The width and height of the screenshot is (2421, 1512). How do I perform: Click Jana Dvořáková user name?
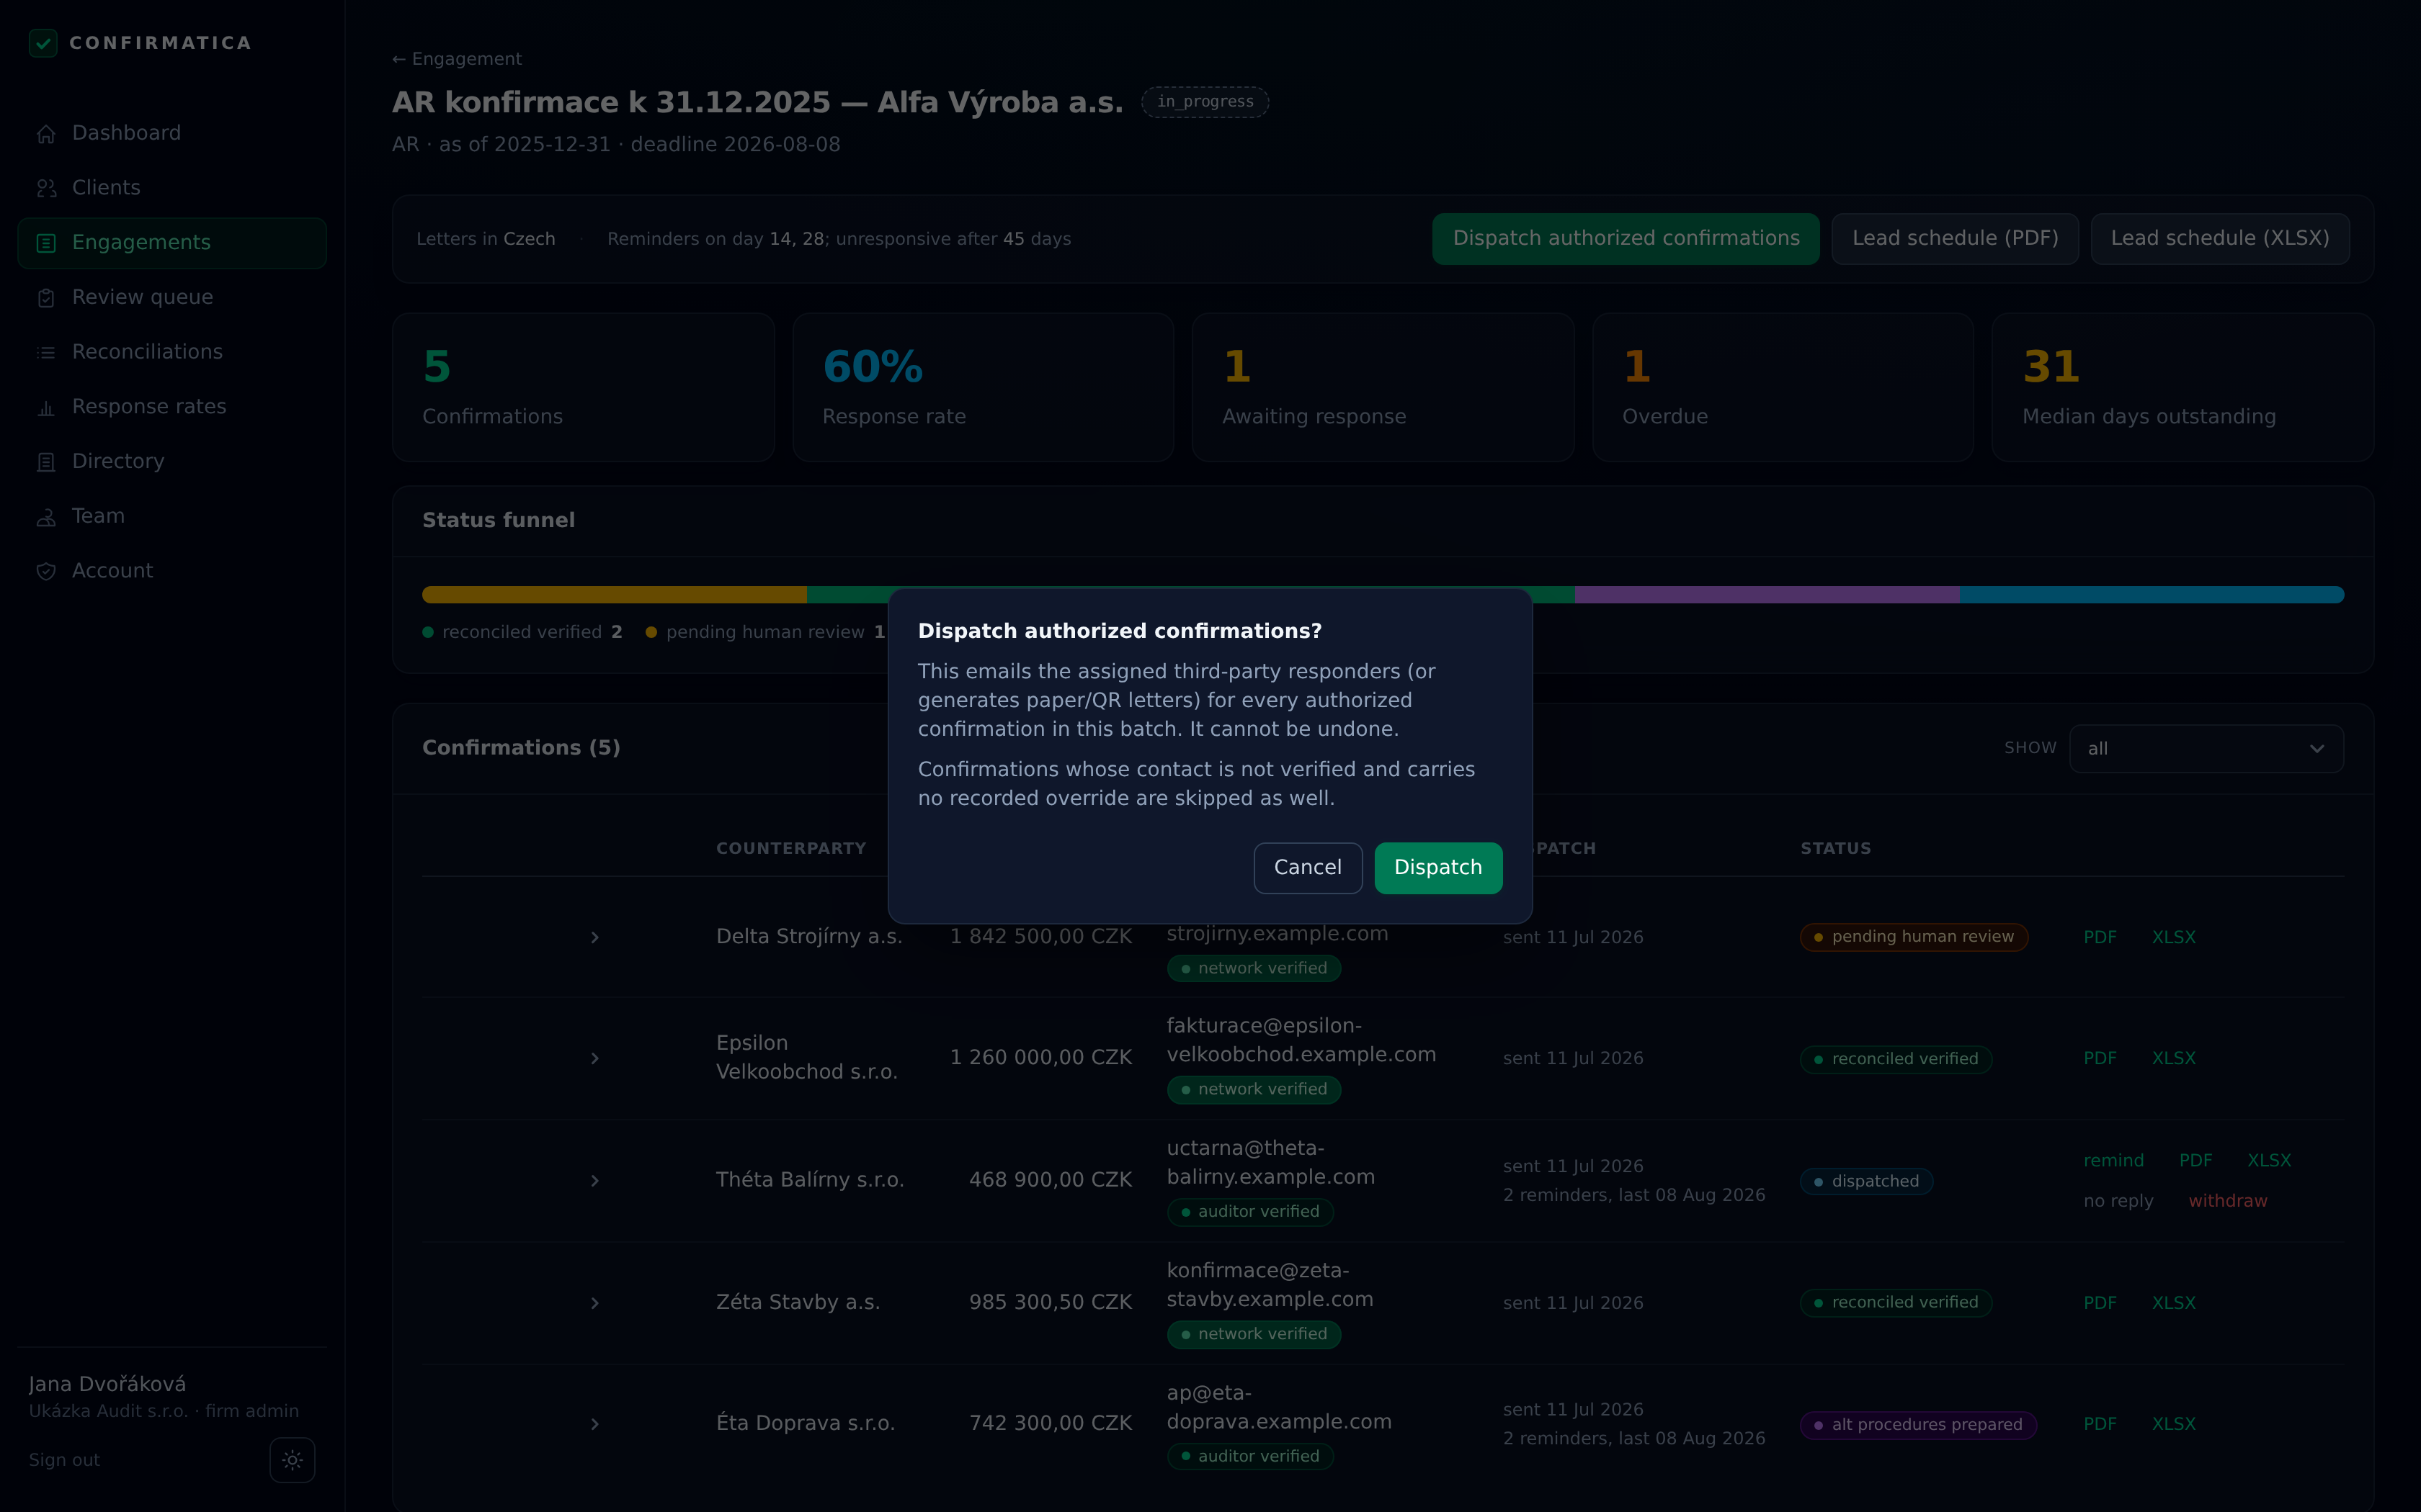[x=107, y=1384]
